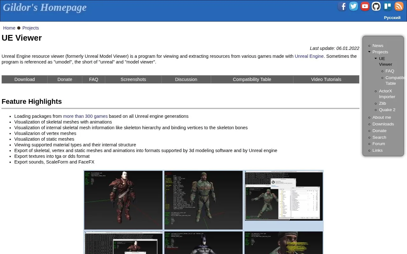
Task: Open Compatibility Table in the sidebar
Action: click(x=395, y=80)
